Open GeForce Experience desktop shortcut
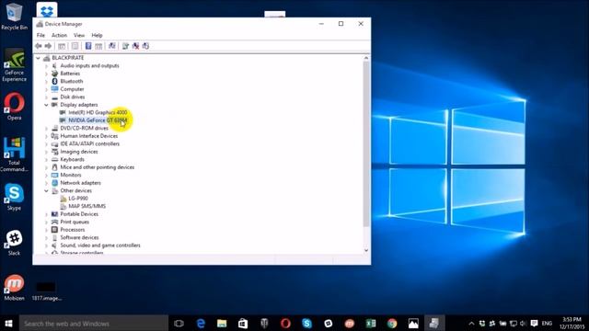589x331 pixels. (15, 65)
